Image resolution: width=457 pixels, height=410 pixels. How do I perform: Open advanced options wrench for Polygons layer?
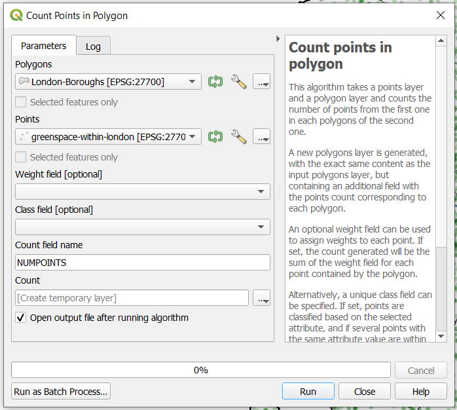[239, 82]
